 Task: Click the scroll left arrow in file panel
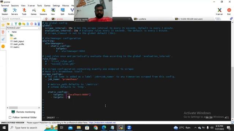pyautogui.click(x=8, y=108)
